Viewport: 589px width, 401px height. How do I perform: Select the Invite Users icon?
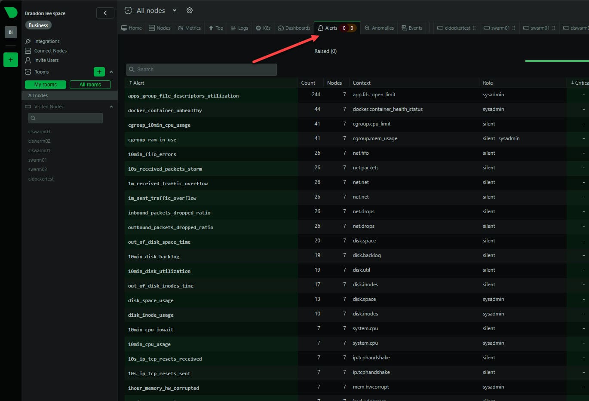point(28,60)
